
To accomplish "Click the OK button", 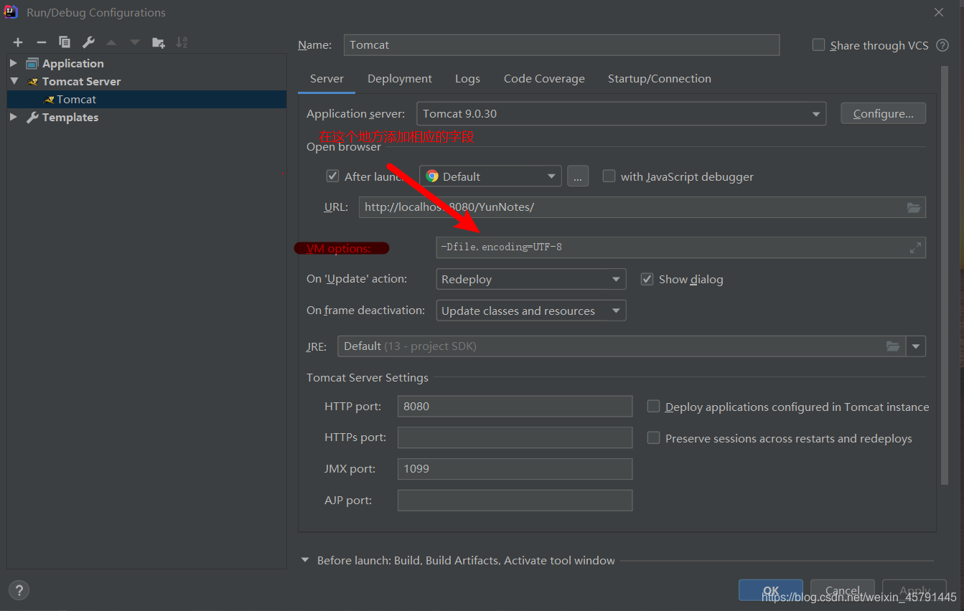I will (x=770, y=591).
